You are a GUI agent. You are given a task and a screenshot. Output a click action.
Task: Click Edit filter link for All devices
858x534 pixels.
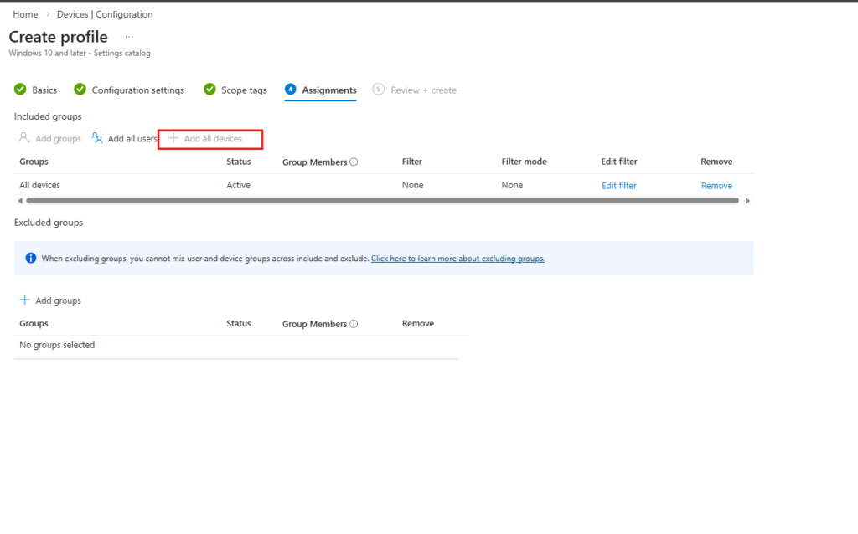pos(618,186)
